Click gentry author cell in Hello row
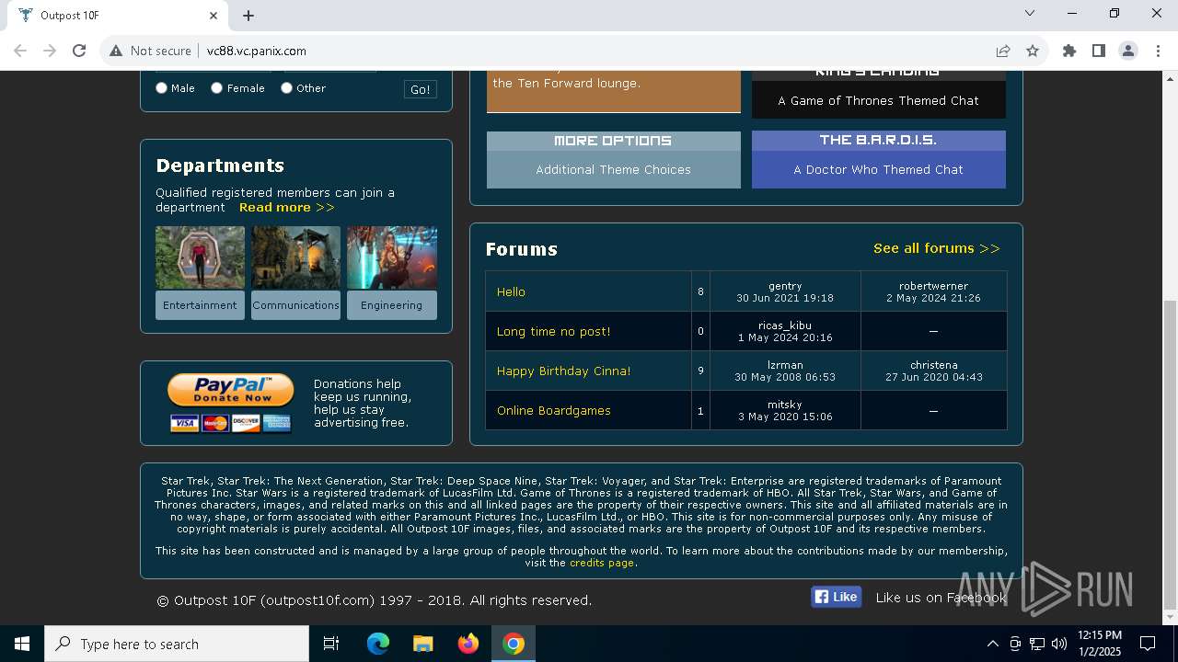Viewport: 1178px width, 662px height. (x=785, y=291)
